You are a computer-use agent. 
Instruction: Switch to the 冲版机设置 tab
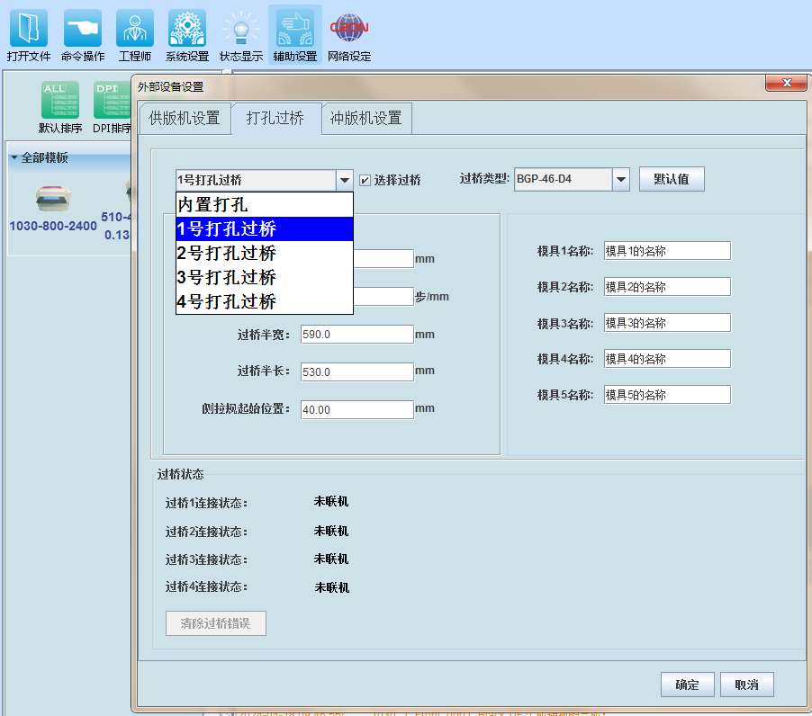[365, 118]
